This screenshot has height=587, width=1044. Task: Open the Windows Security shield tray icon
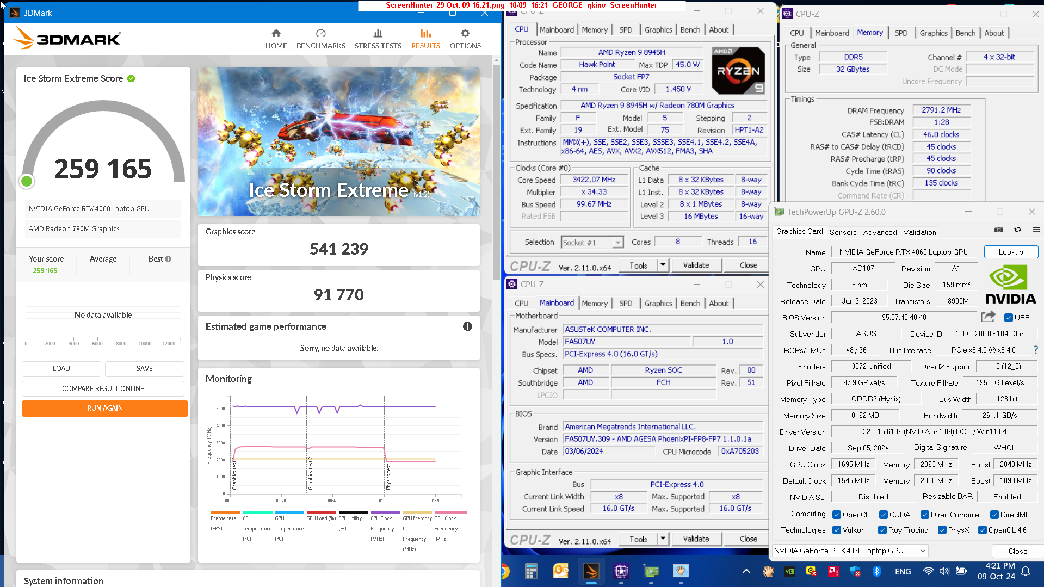point(855,571)
